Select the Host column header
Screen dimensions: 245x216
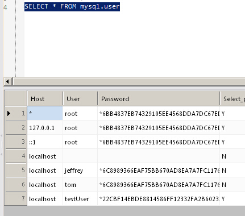[45, 98]
